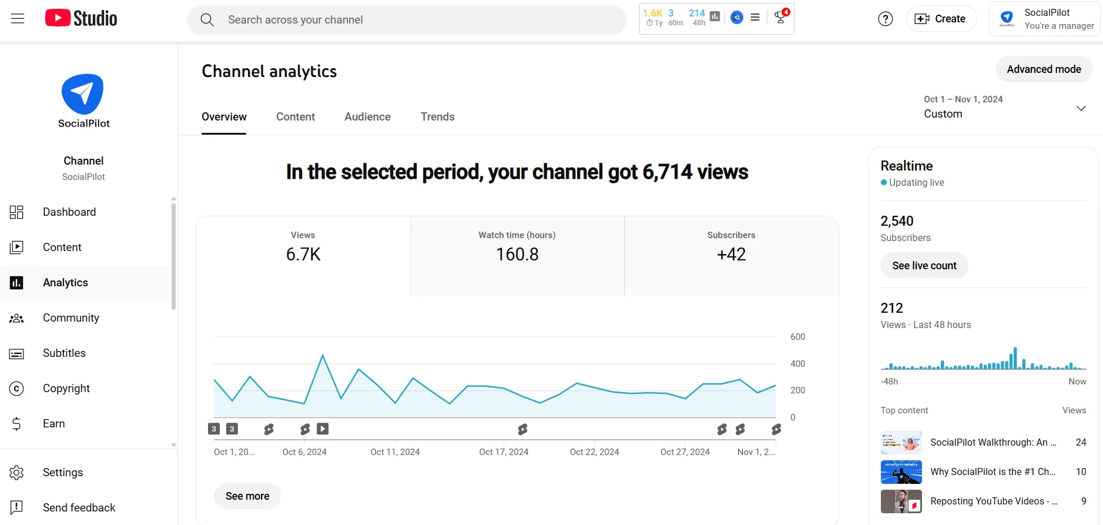Open SocialPilot Walkthrough video thumbnail
Viewport: 1103px width, 525px height.
pos(901,443)
